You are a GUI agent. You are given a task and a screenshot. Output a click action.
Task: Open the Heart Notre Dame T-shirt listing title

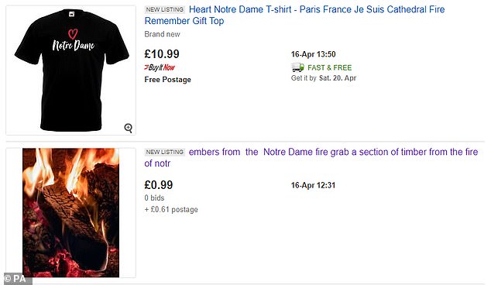tap(294, 15)
